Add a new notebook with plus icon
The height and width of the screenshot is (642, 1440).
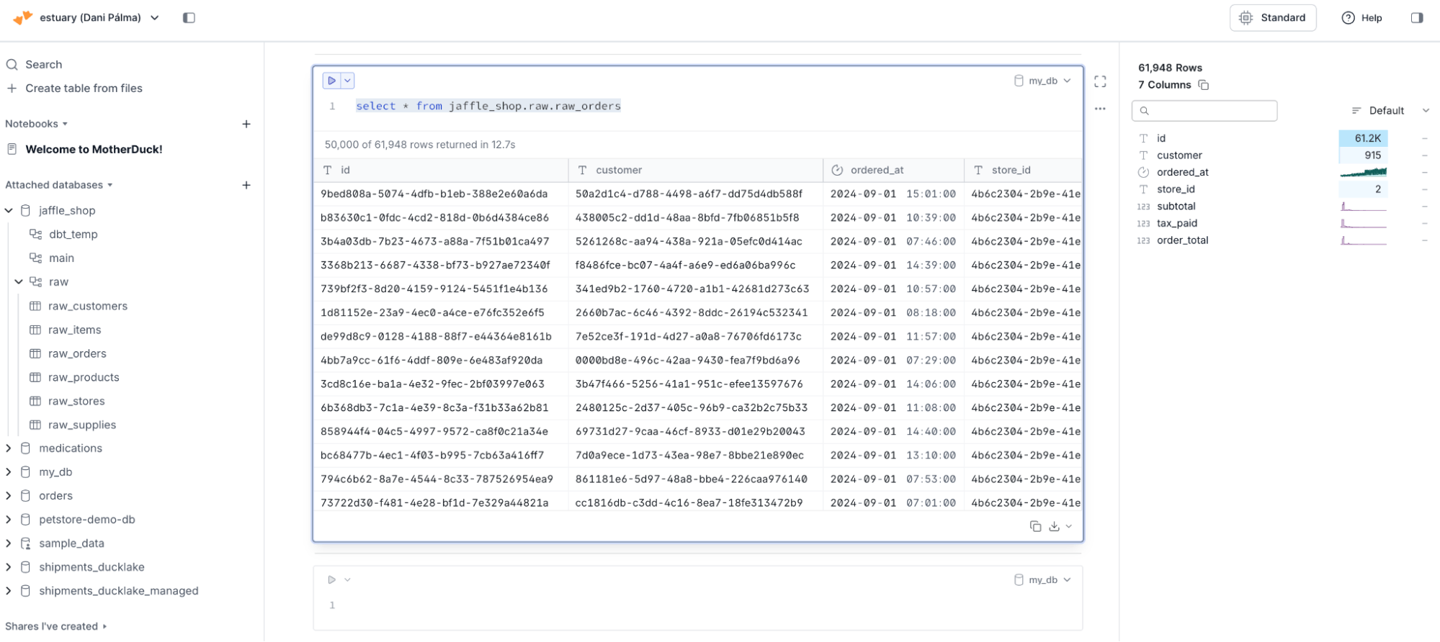coord(246,124)
